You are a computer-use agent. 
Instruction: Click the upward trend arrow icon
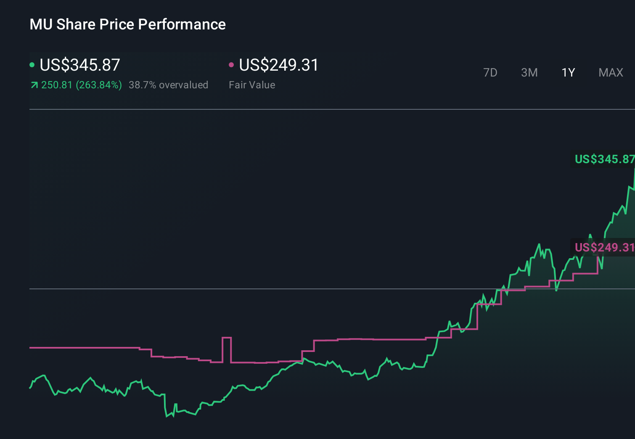[34, 85]
